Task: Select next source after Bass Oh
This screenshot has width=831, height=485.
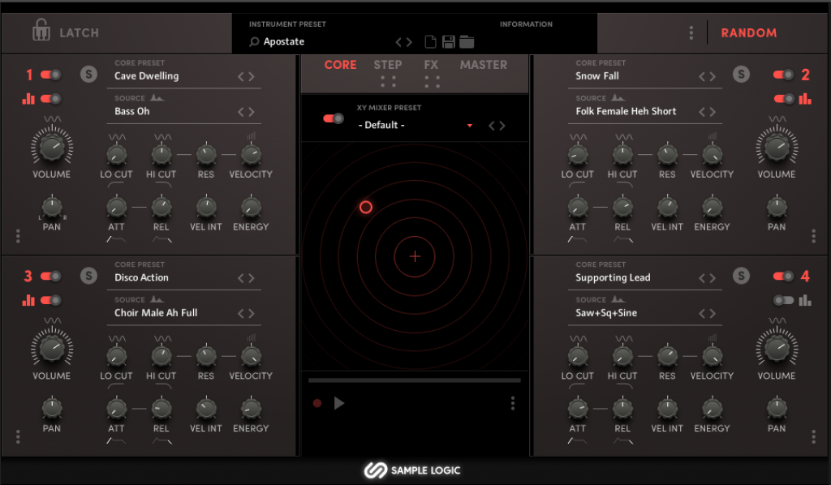Action: tap(252, 112)
